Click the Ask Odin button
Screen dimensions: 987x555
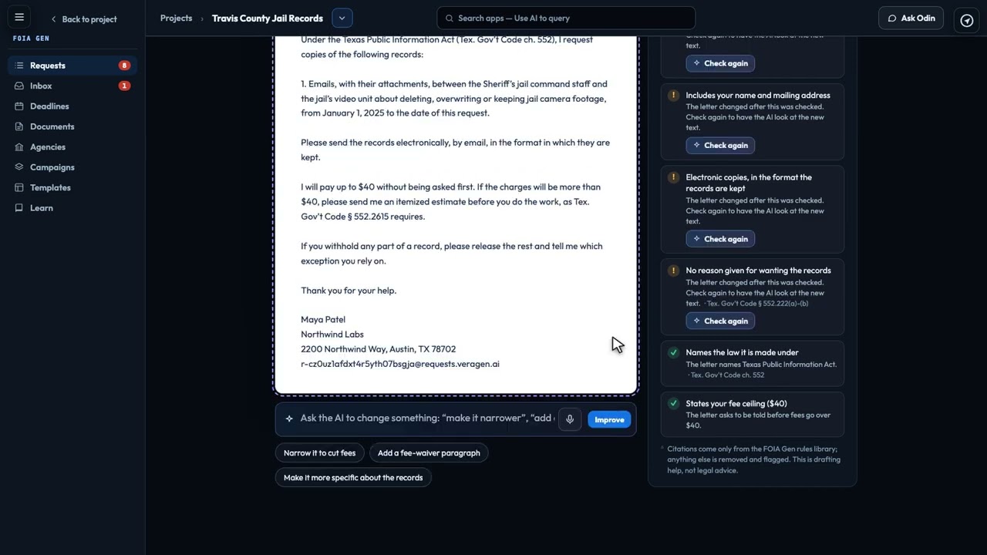point(911,18)
